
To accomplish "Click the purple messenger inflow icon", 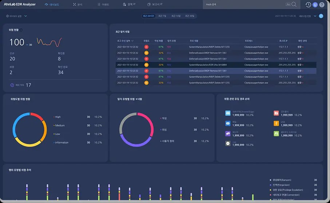I will pyautogui.click(x=228, y=134).
